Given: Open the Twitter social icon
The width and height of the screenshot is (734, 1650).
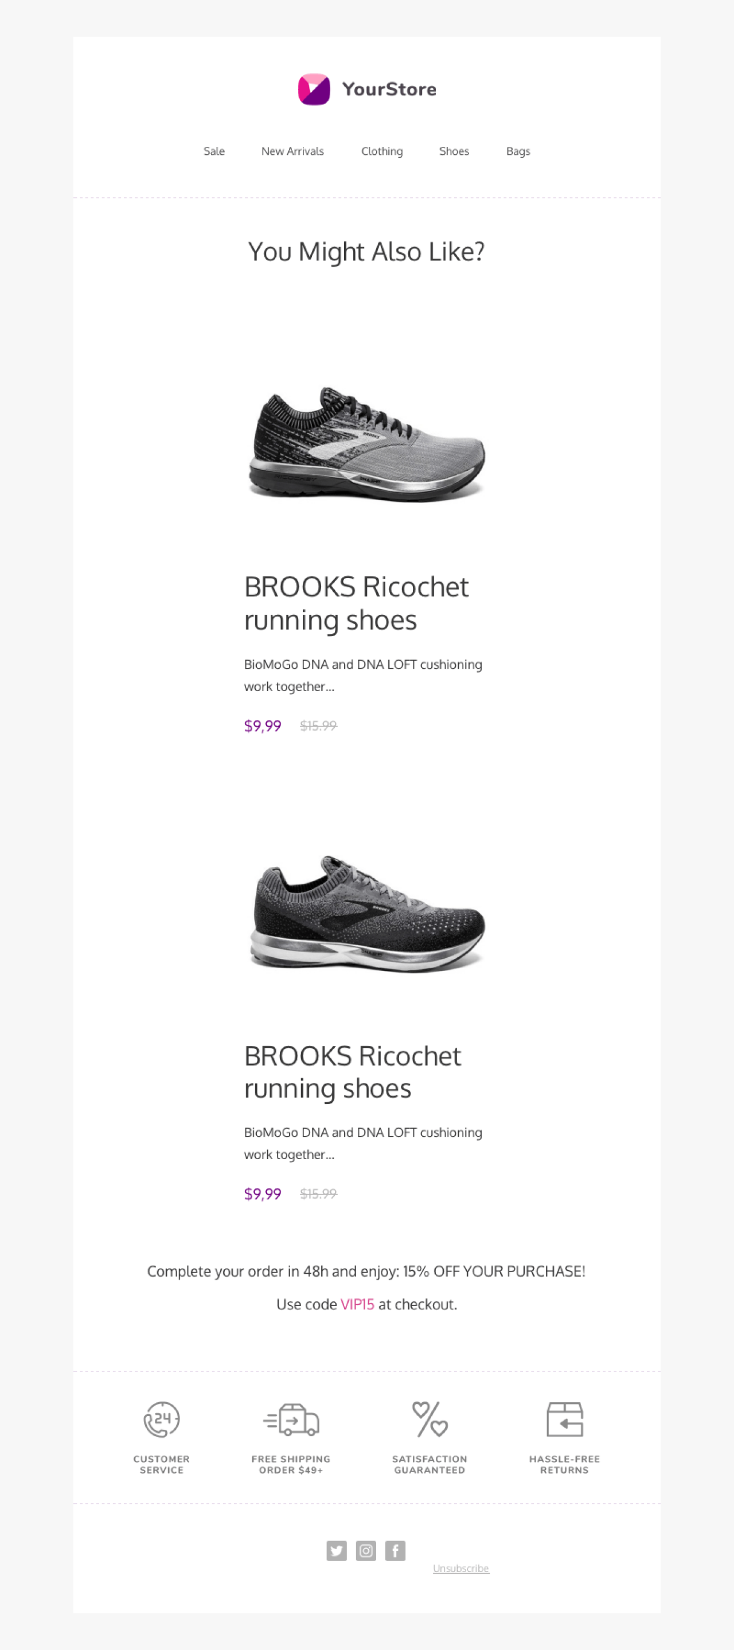Looking at the screenshot, I should 336,1551.
